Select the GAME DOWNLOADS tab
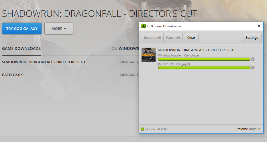The height and width of the screenshot is (142, 267). (x=21, y=48)
